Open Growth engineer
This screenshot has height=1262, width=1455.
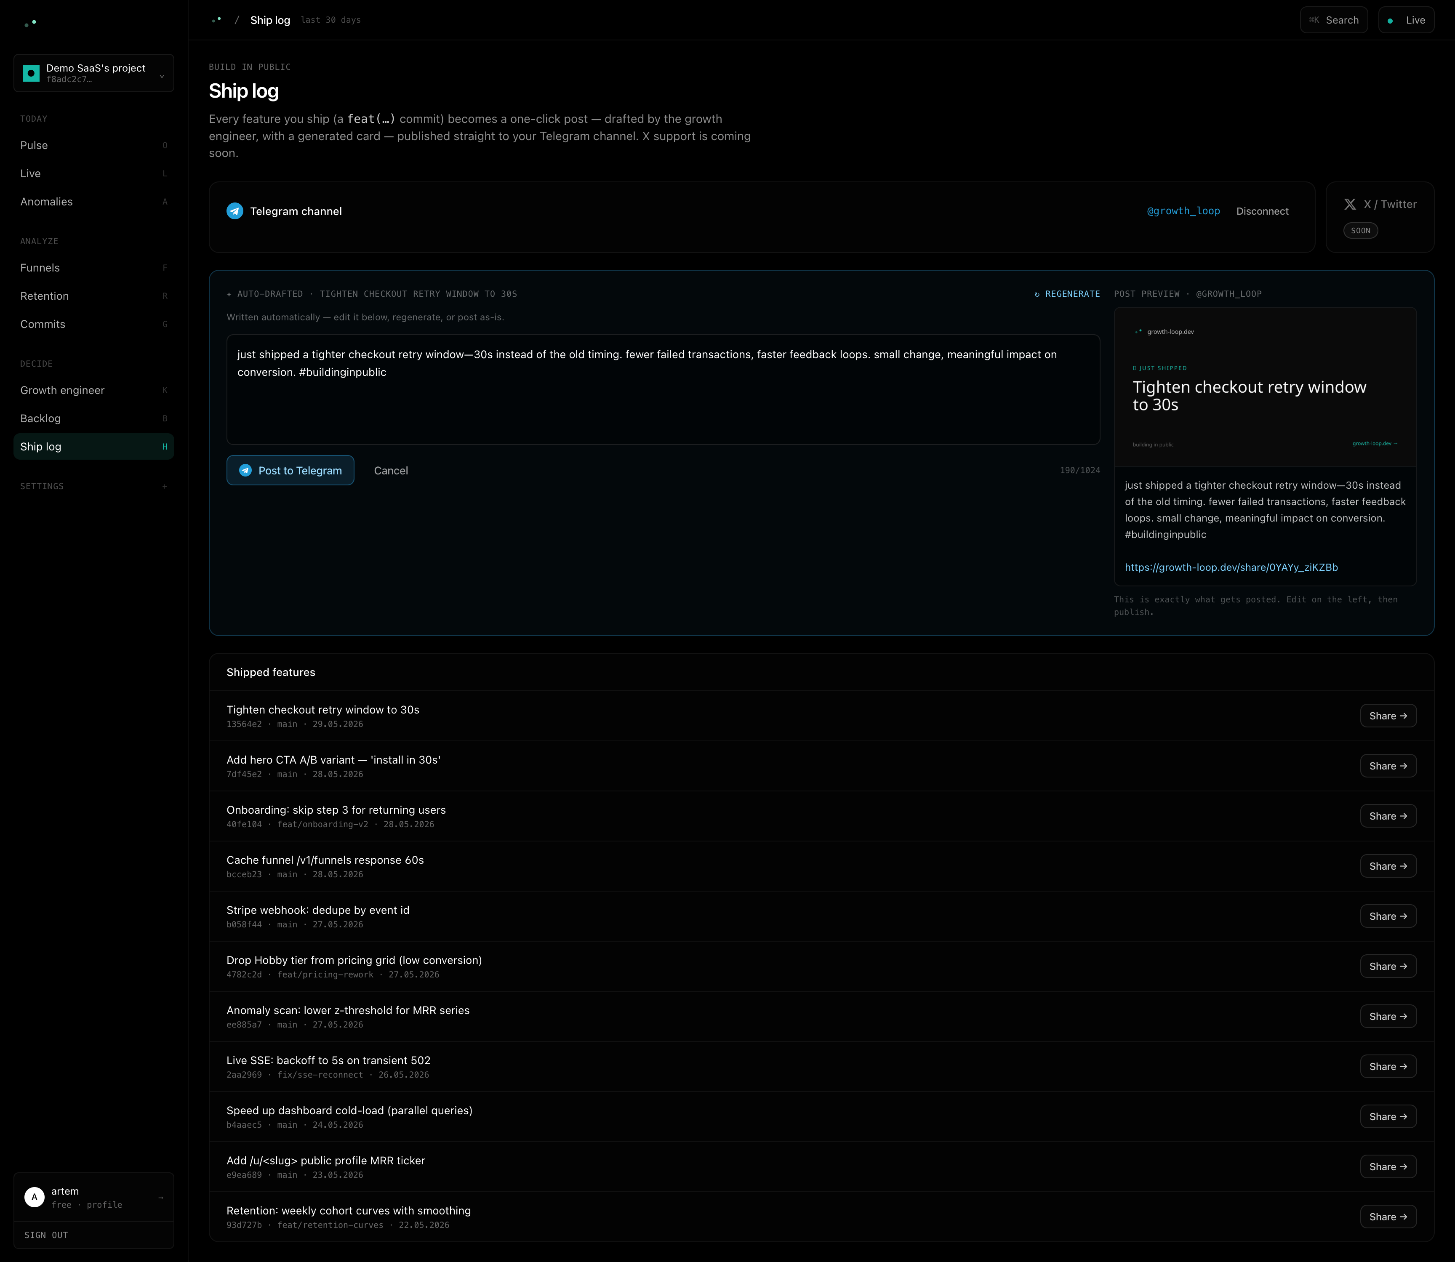[x=93, y=390]
